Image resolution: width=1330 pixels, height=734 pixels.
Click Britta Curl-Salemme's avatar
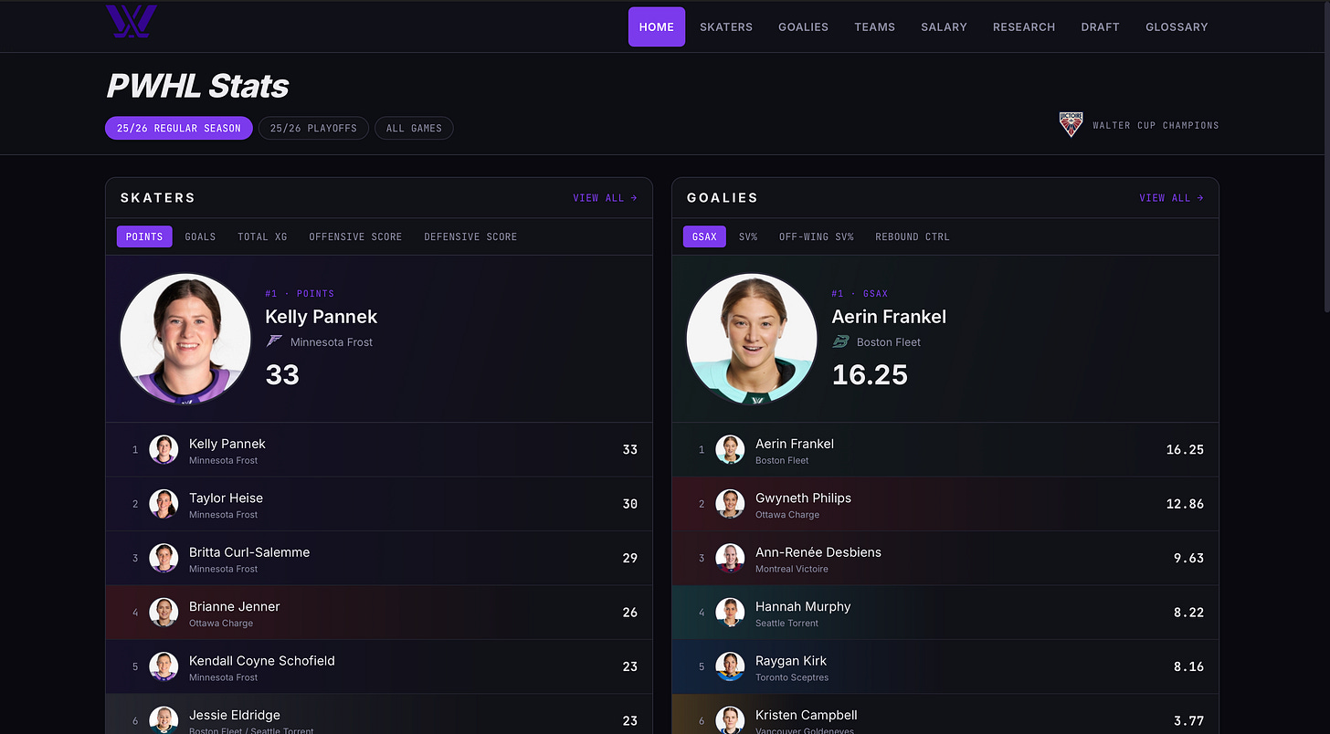tap(164, 558)
